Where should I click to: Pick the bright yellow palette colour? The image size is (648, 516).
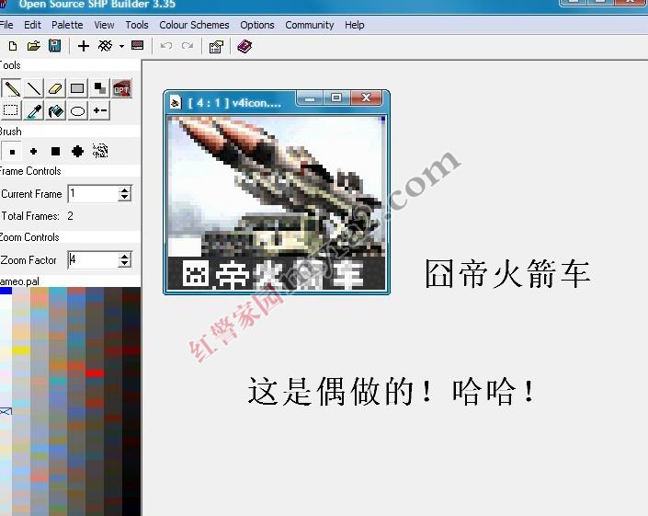point(21,350)
